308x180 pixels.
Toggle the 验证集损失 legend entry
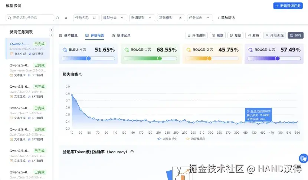coord(196,139)
